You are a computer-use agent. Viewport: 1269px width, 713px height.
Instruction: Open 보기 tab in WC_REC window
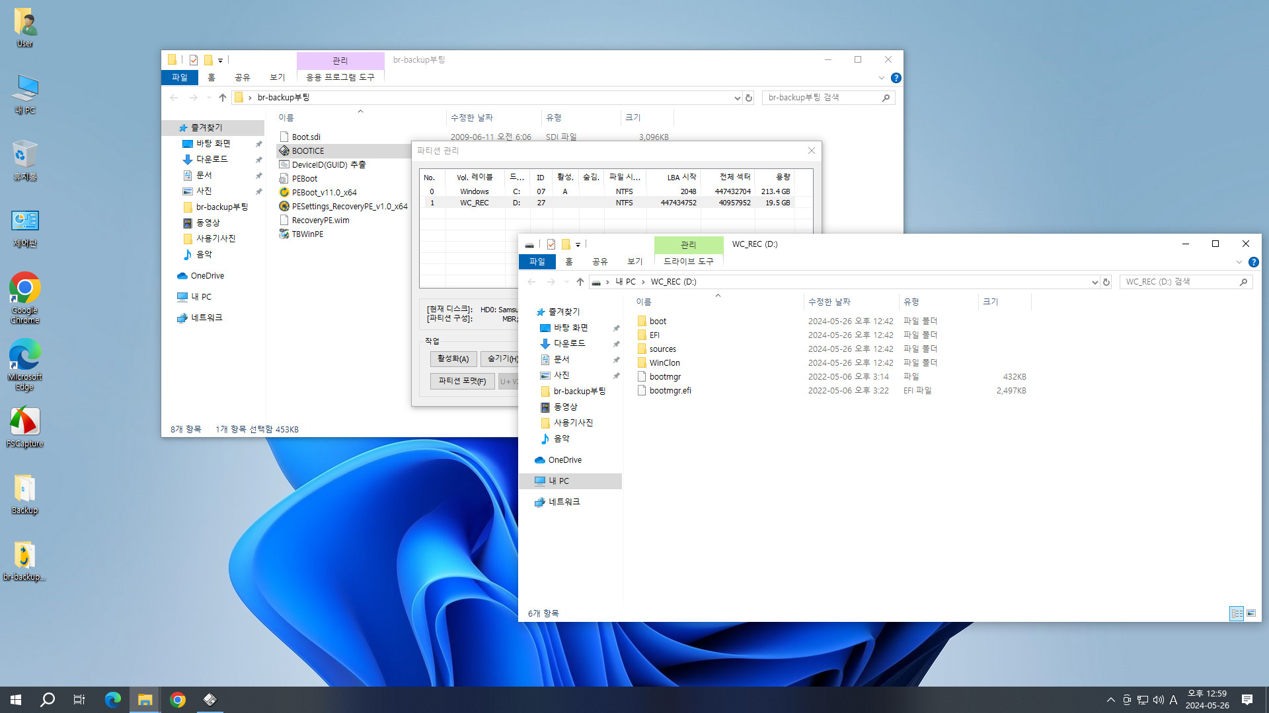(x=635, y=262)
